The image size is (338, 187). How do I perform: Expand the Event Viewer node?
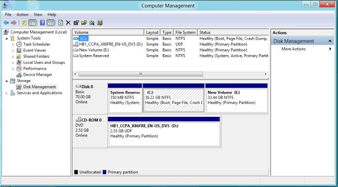pyautogui.click(x=13, y=50)
